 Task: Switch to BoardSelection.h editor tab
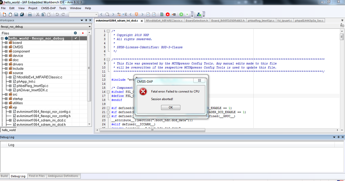pos(197,20)
